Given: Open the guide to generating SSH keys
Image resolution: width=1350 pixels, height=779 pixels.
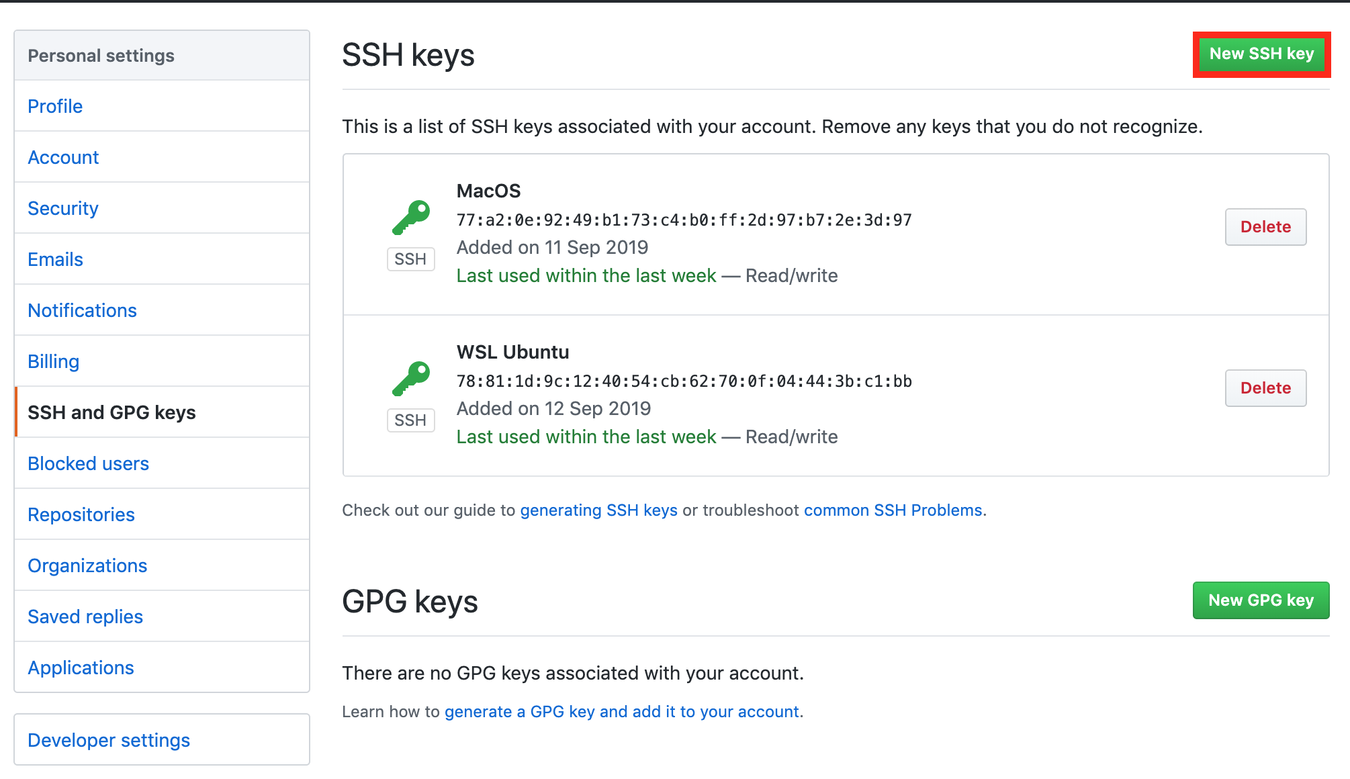Looking at the screenshot, I should tap(598, 510).
